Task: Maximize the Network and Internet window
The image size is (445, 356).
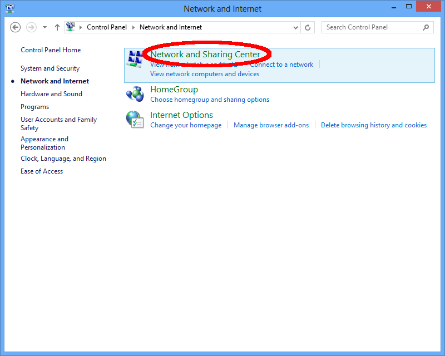Action: (x=409, y=7)
